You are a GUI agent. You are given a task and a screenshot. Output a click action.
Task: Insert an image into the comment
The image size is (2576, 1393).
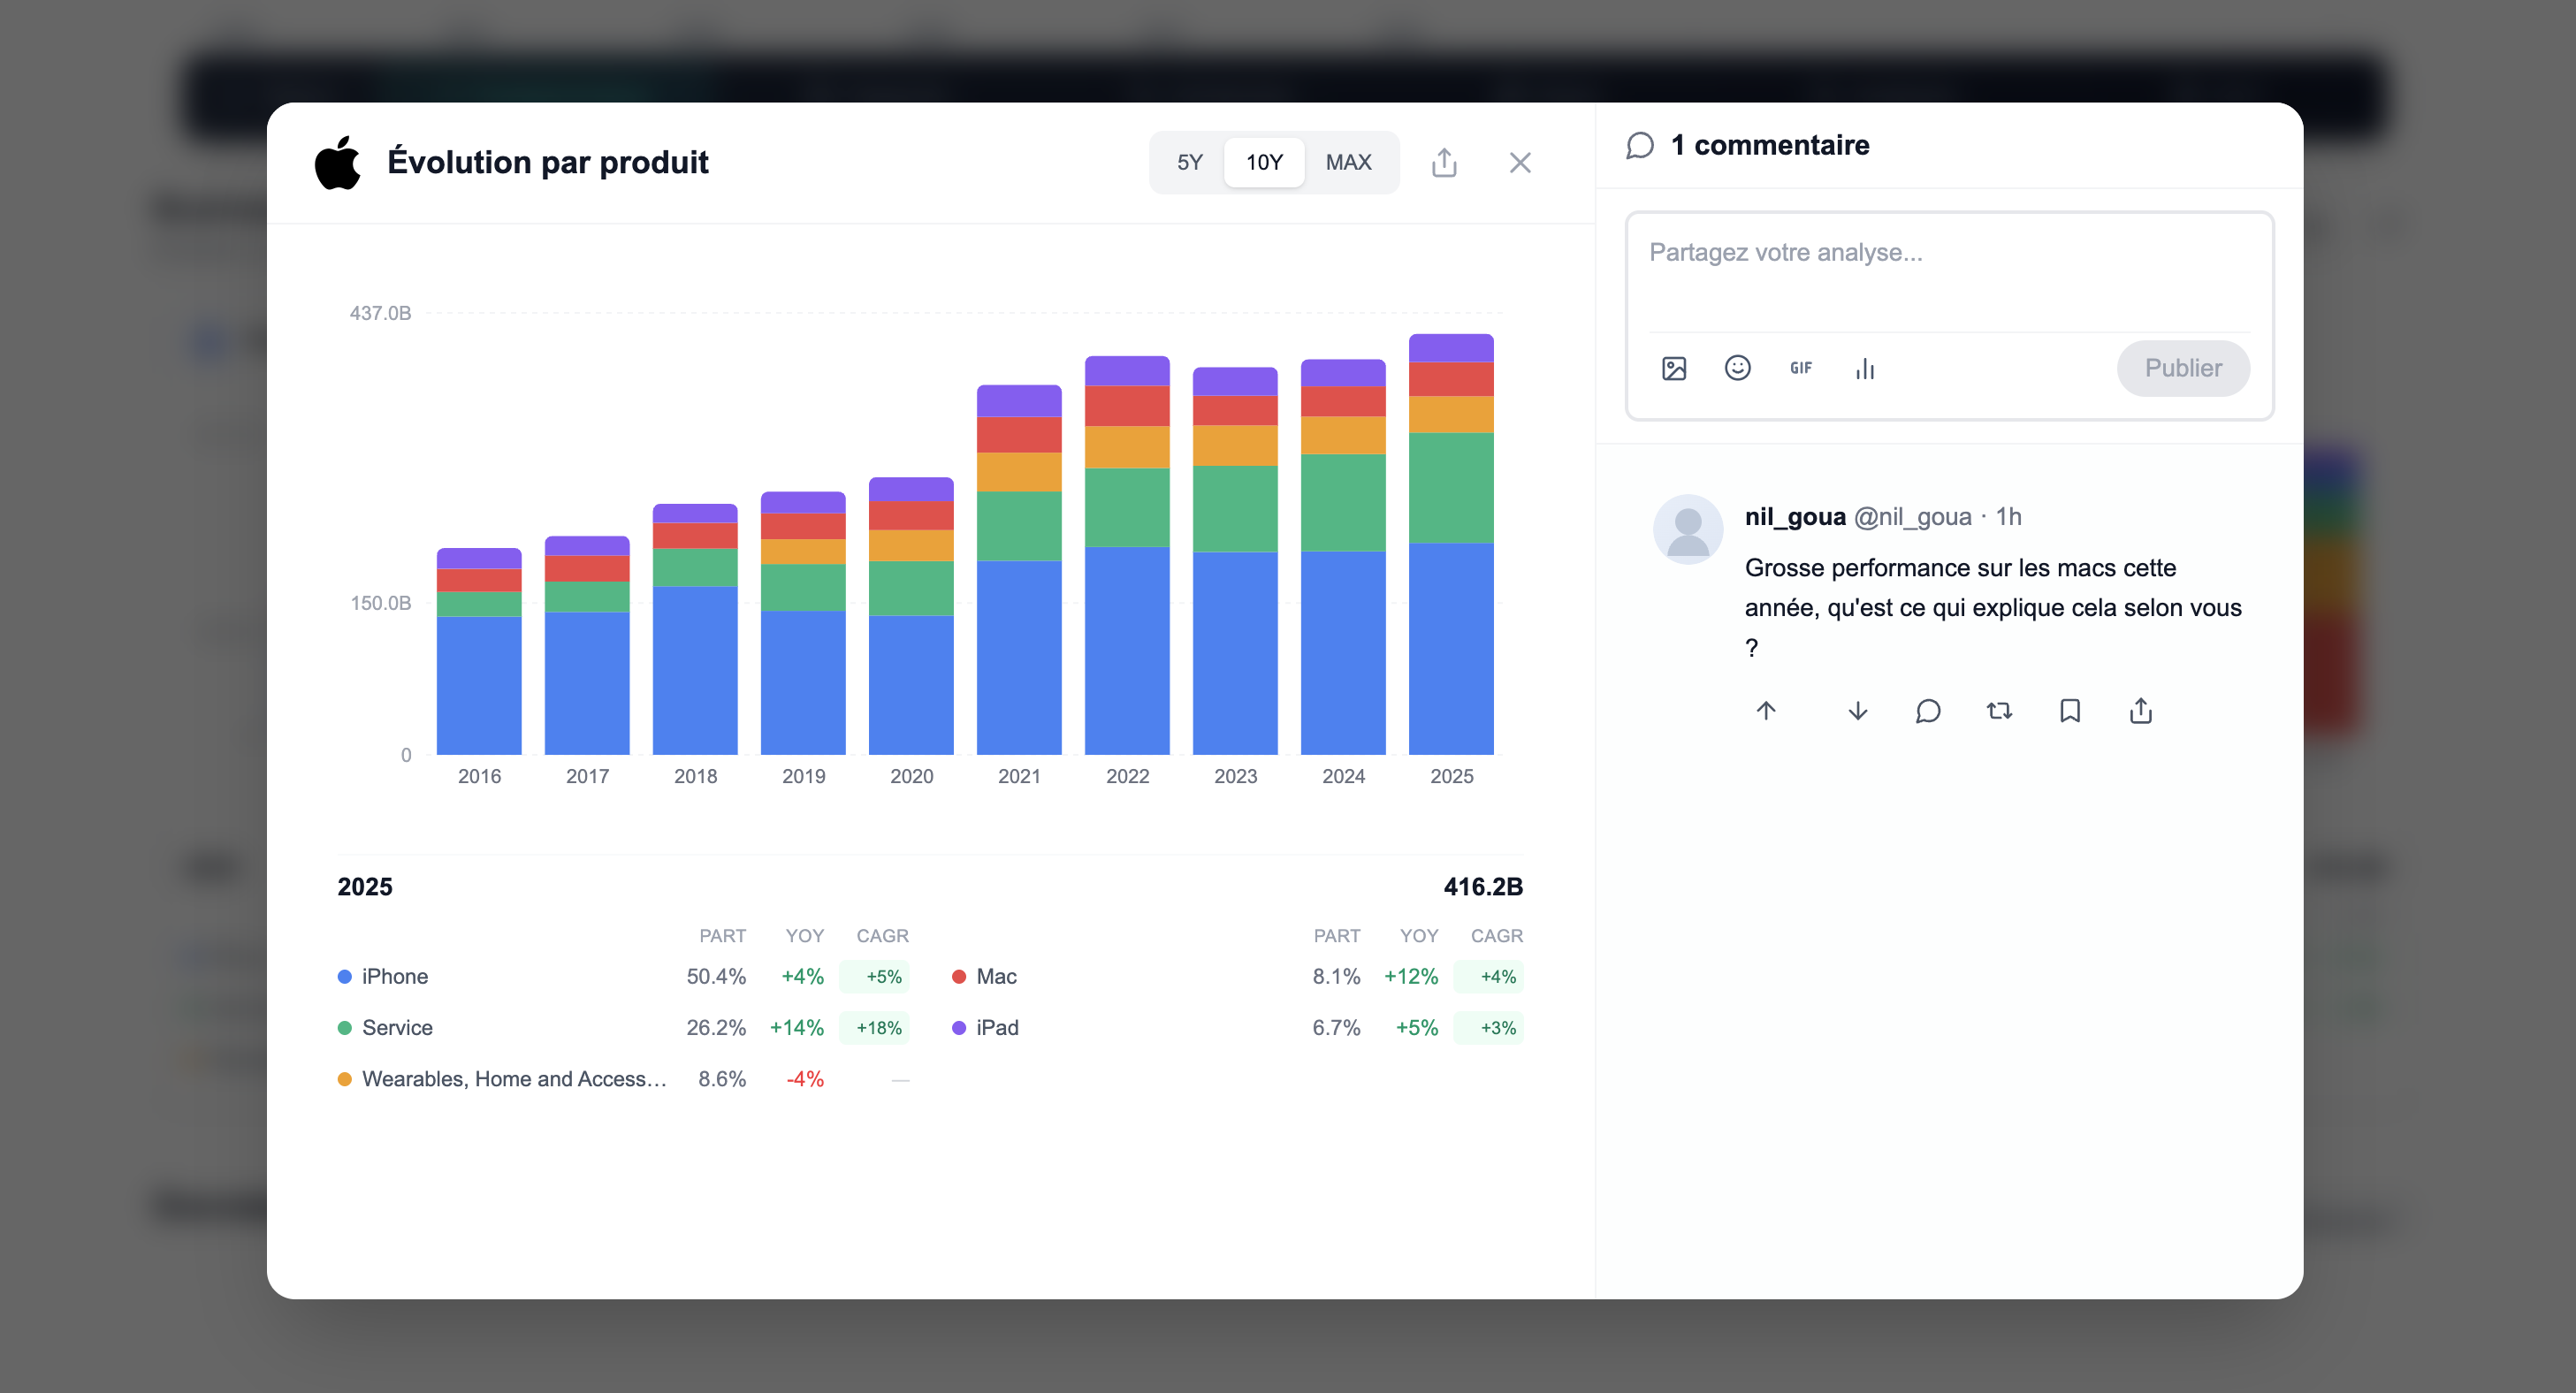[x=1674, y=369]
